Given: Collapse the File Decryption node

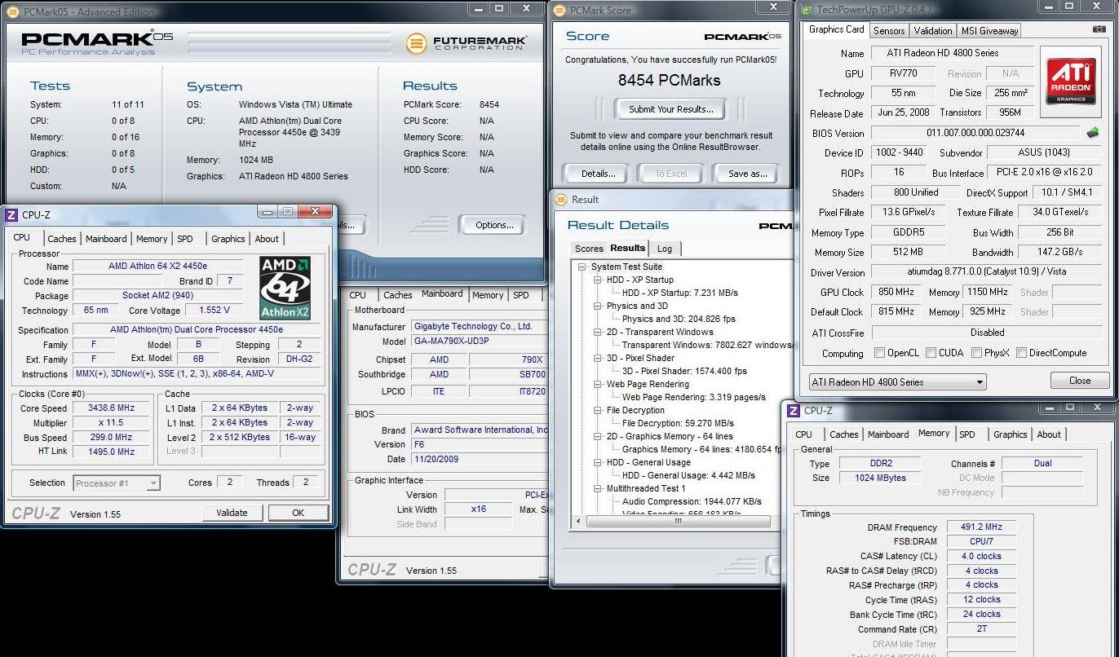Looking at the screenshot, I should point(597,410).
